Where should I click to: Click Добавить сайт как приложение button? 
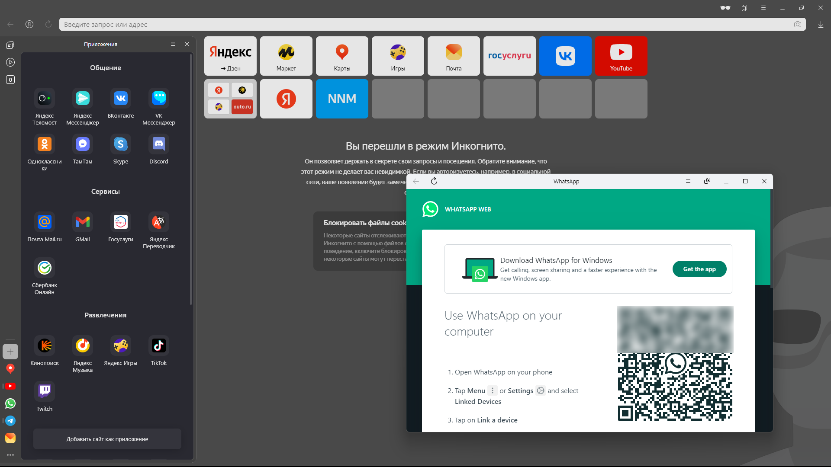point(107,439)
